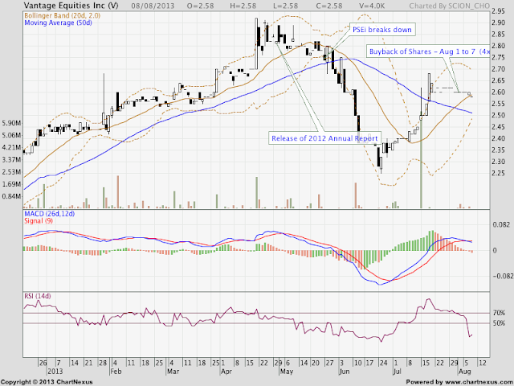Click the 'PSEi breaks down' annotation box
Viewport: 514px width, 386px height.
(382, 30)
